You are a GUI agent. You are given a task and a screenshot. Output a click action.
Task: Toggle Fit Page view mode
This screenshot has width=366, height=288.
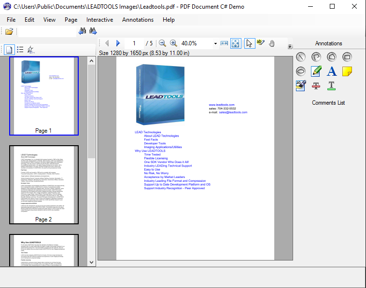tap(236, 43)
